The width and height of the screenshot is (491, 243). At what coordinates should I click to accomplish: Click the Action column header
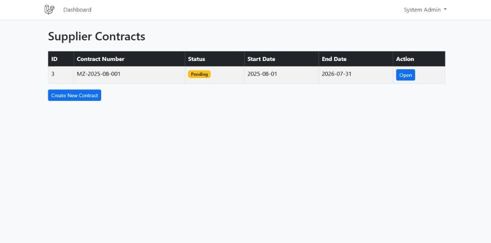[419, 59]
